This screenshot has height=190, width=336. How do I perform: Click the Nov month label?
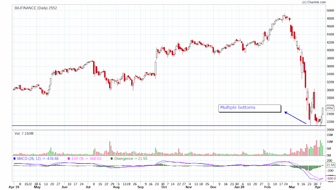tap(188, 187)
